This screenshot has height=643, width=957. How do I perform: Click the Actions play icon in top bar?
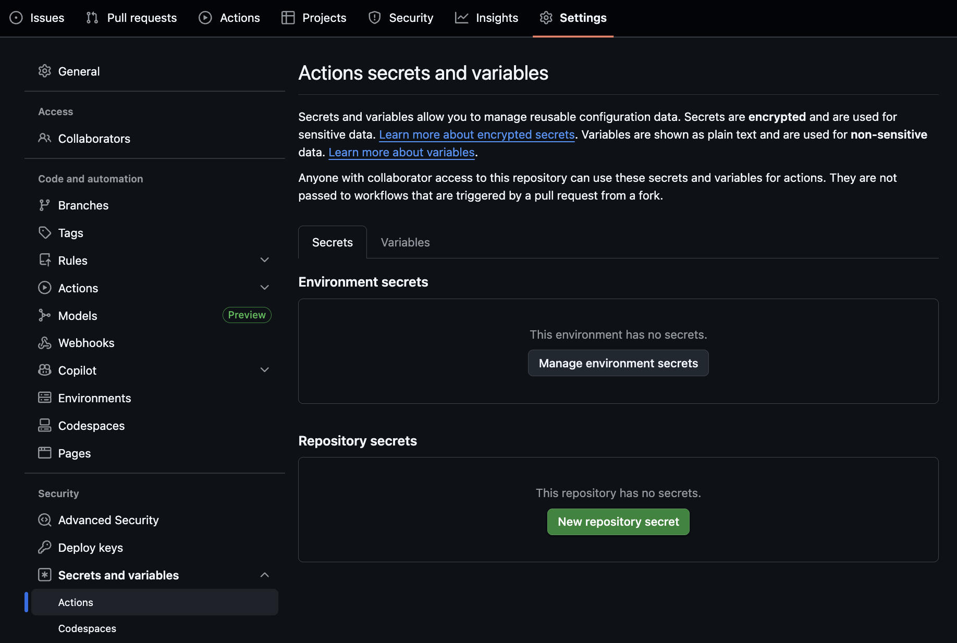tap(205, 17)
